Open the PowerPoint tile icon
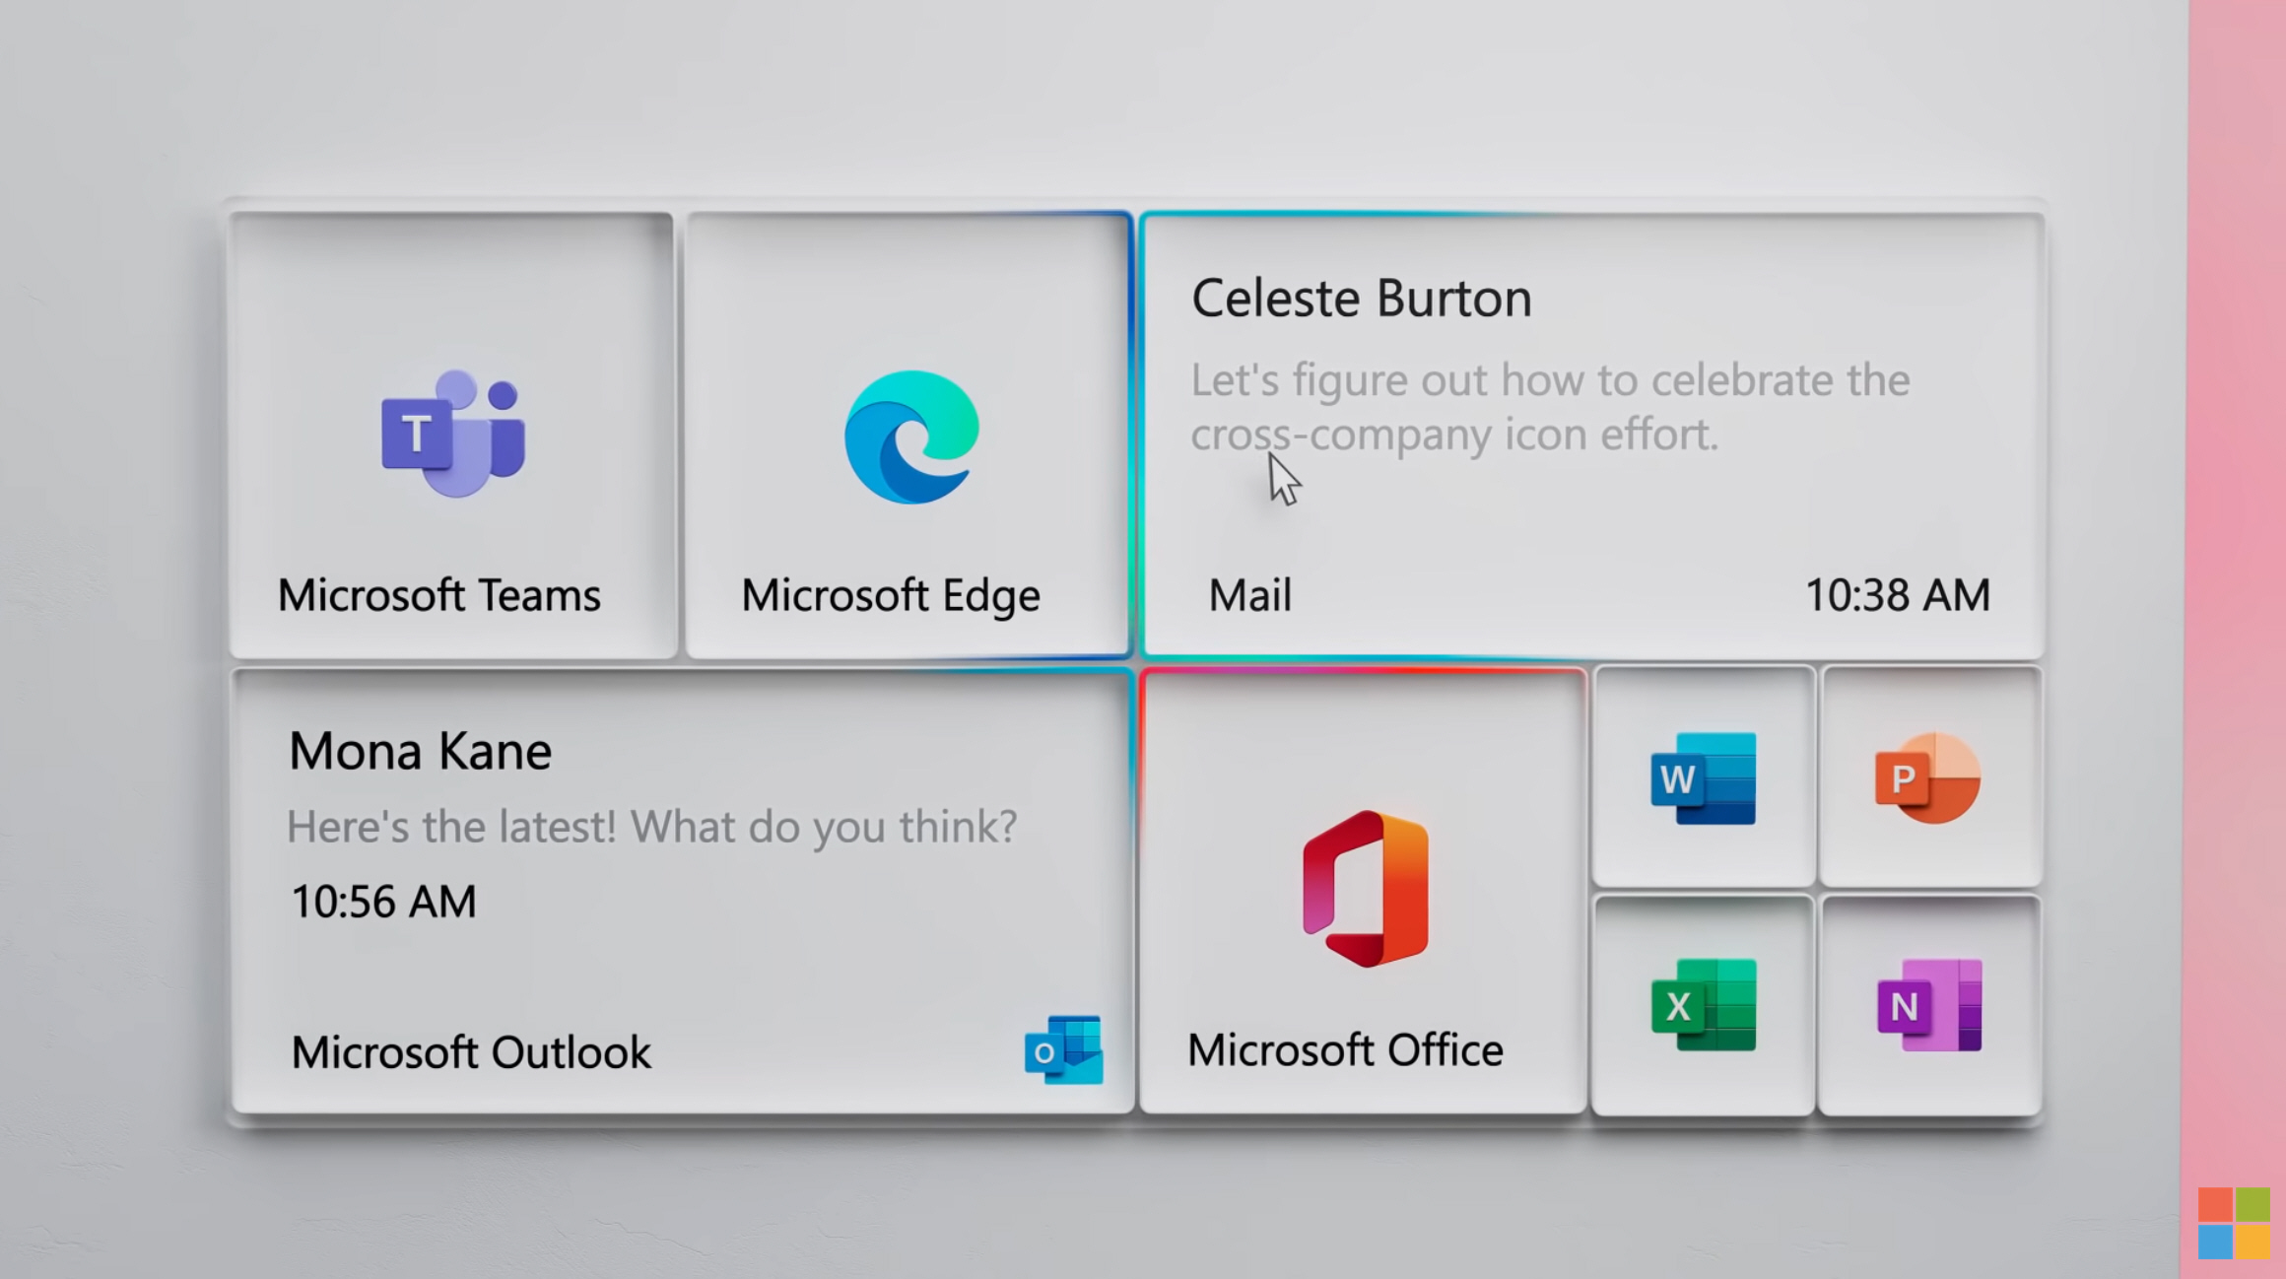 (1927, 777)
